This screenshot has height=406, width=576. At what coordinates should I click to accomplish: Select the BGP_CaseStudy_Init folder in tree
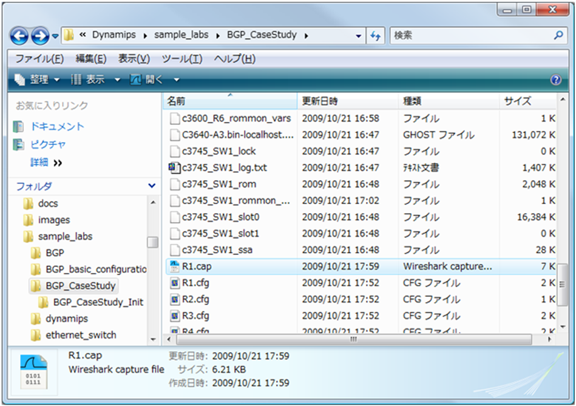pos(98,302)
